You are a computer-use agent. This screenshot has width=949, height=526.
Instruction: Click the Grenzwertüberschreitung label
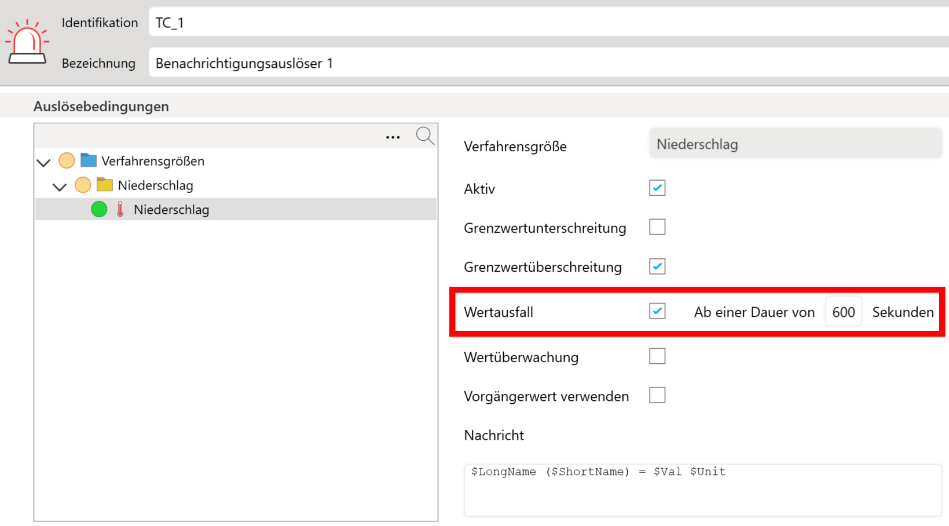pyautogui.click(x=543, y=267)
